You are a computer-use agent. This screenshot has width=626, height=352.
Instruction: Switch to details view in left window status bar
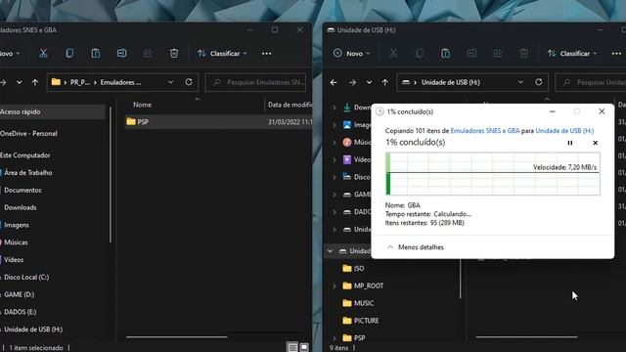292,348
